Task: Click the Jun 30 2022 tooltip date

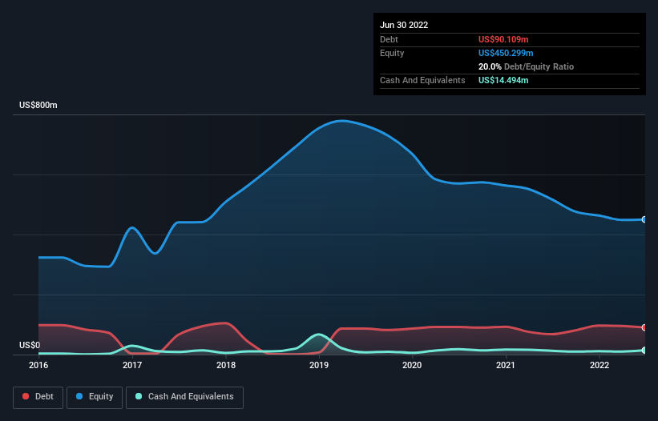Action: 404,25
